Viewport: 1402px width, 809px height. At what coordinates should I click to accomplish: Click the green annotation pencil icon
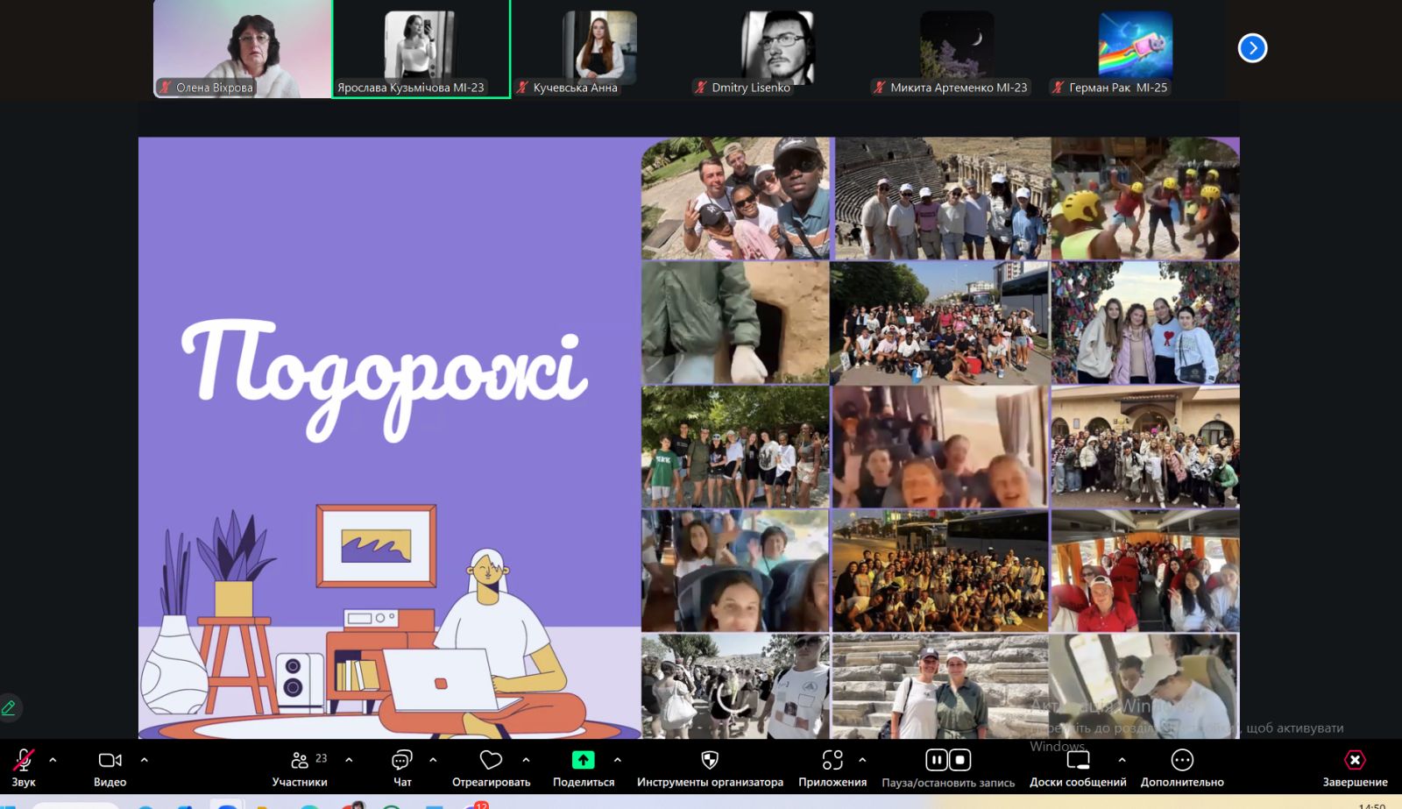tap(9, 707)
